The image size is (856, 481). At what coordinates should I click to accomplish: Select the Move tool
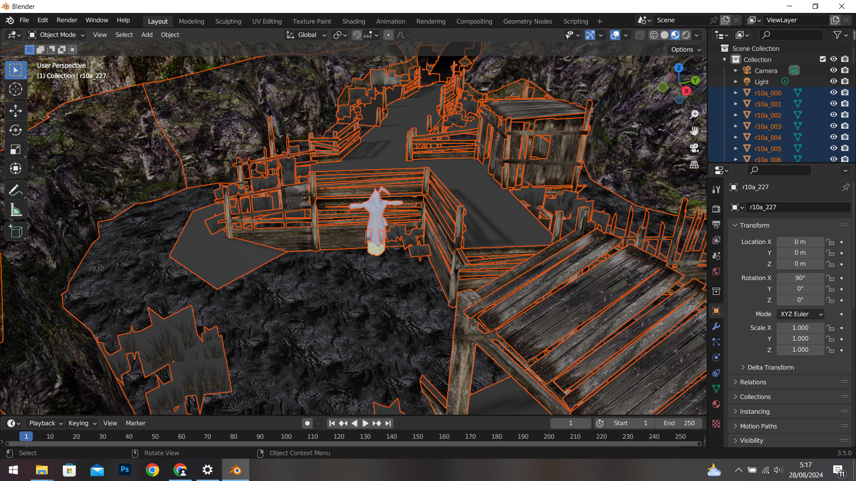click(16, 110)
